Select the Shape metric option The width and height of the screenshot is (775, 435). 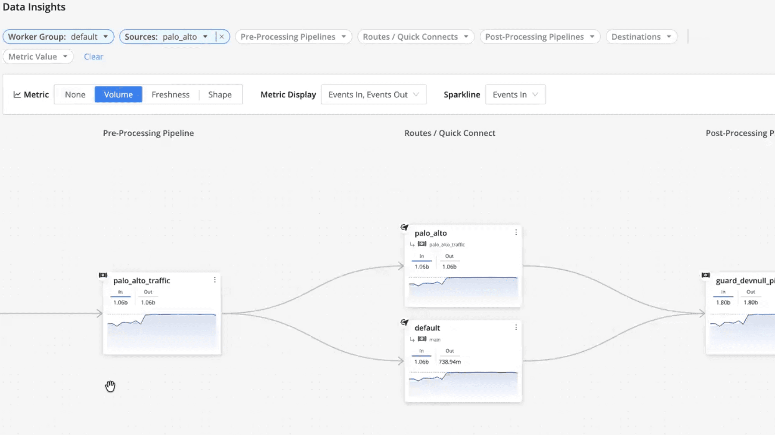tap(220, 94)
